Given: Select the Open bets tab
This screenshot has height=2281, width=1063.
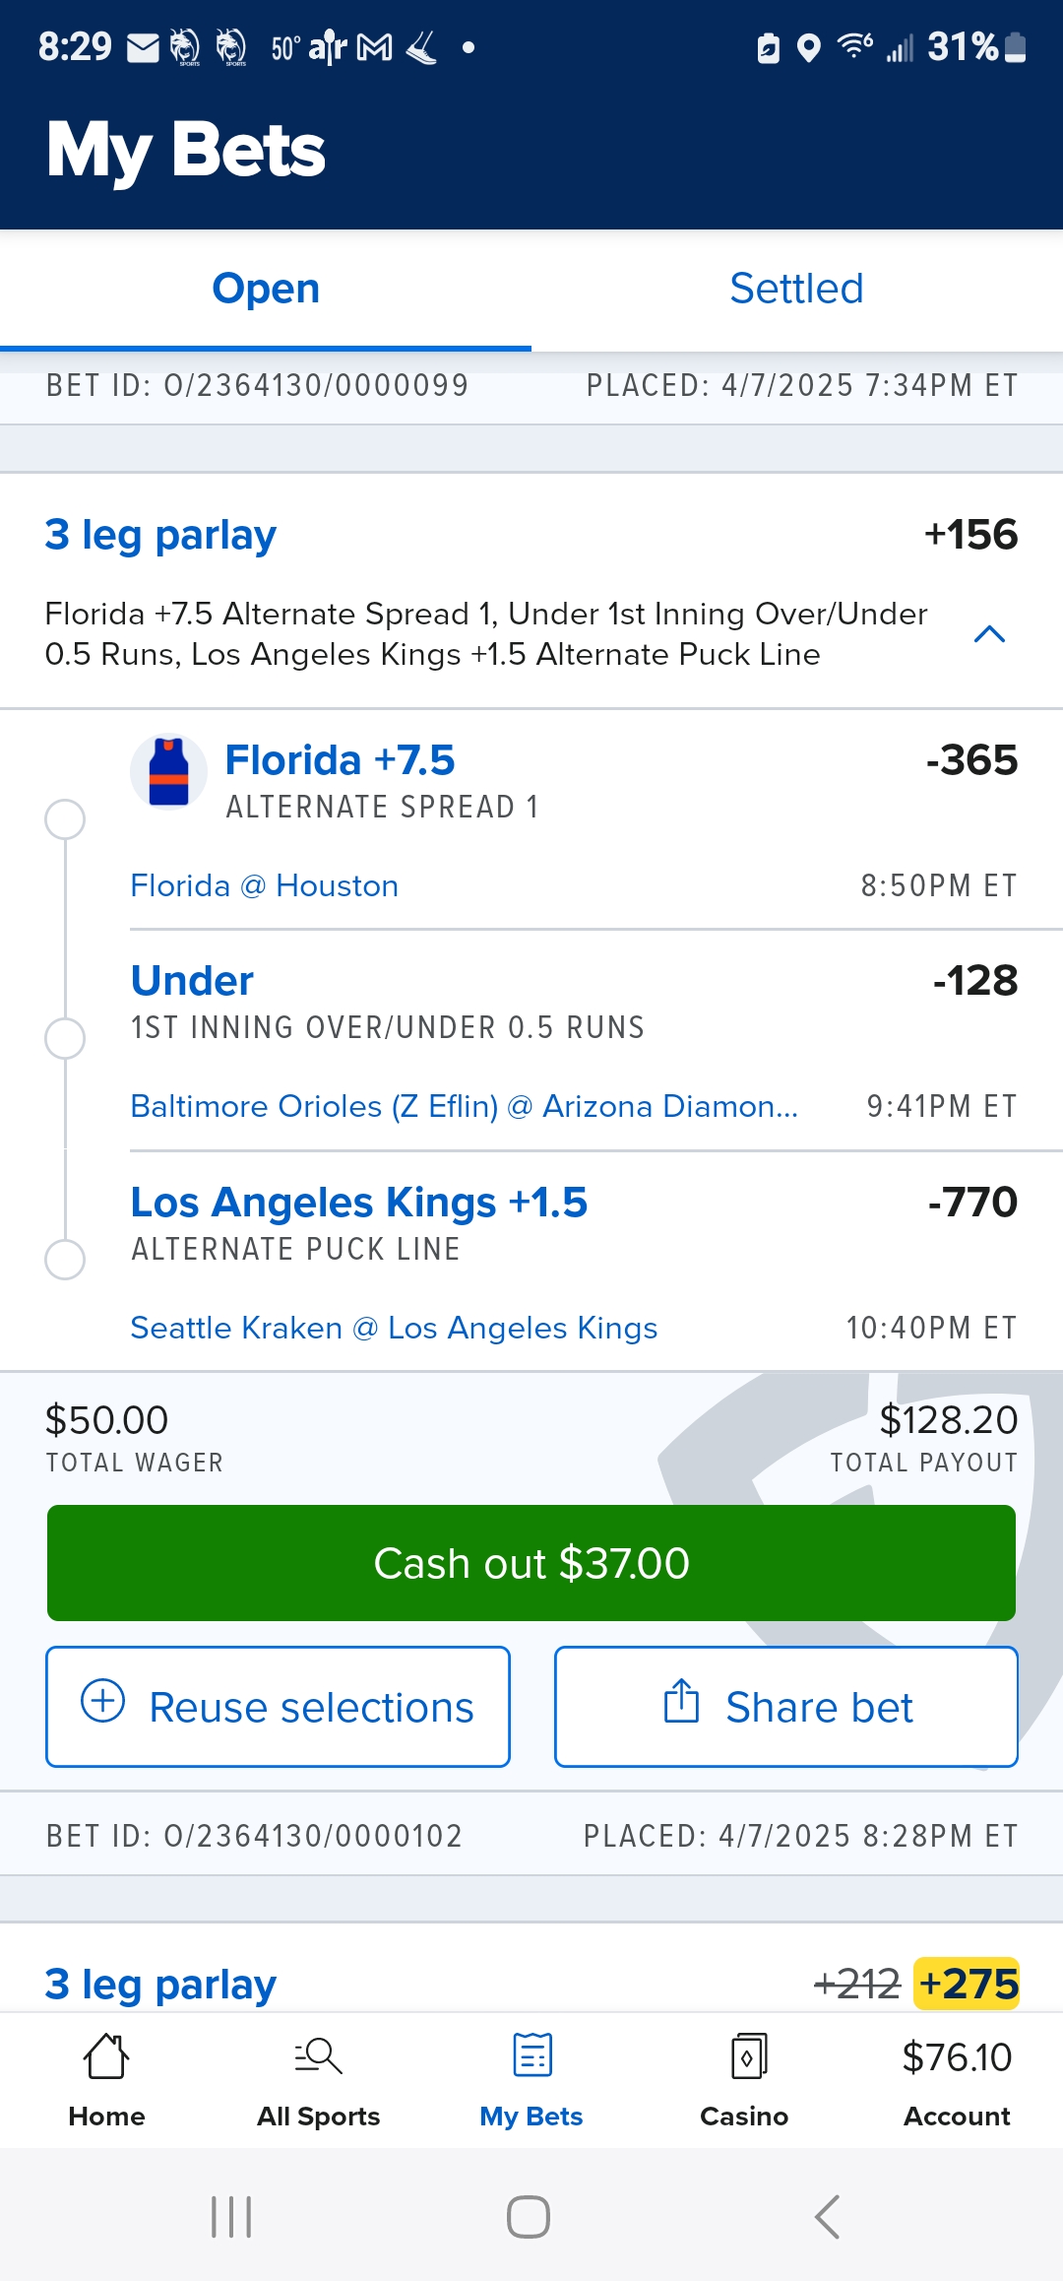Looking at the screenshot, I should 266,290.
